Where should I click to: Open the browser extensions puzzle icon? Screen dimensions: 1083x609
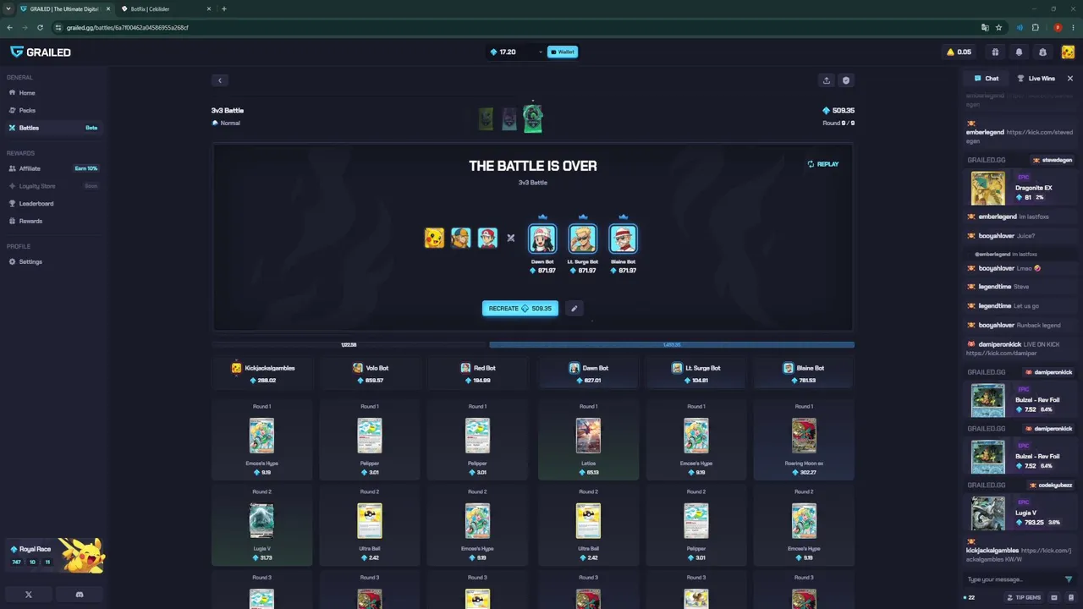click(x=1035, y=27)
